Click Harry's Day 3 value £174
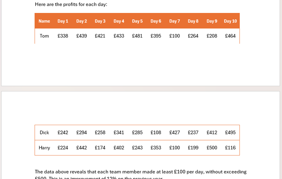This screenshot has height=179, width=282. point(100,148)
